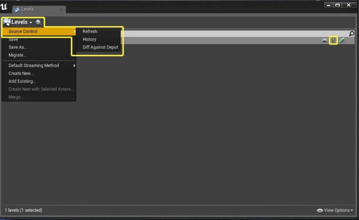The image size is (359, 220).
Task: Click the Levels panel header icon
Action: tap(7, 22)
